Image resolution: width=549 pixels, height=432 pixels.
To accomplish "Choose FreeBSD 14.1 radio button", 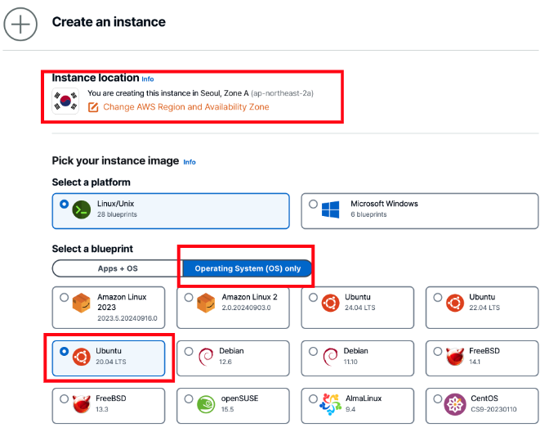I will [x=438, y=351].
